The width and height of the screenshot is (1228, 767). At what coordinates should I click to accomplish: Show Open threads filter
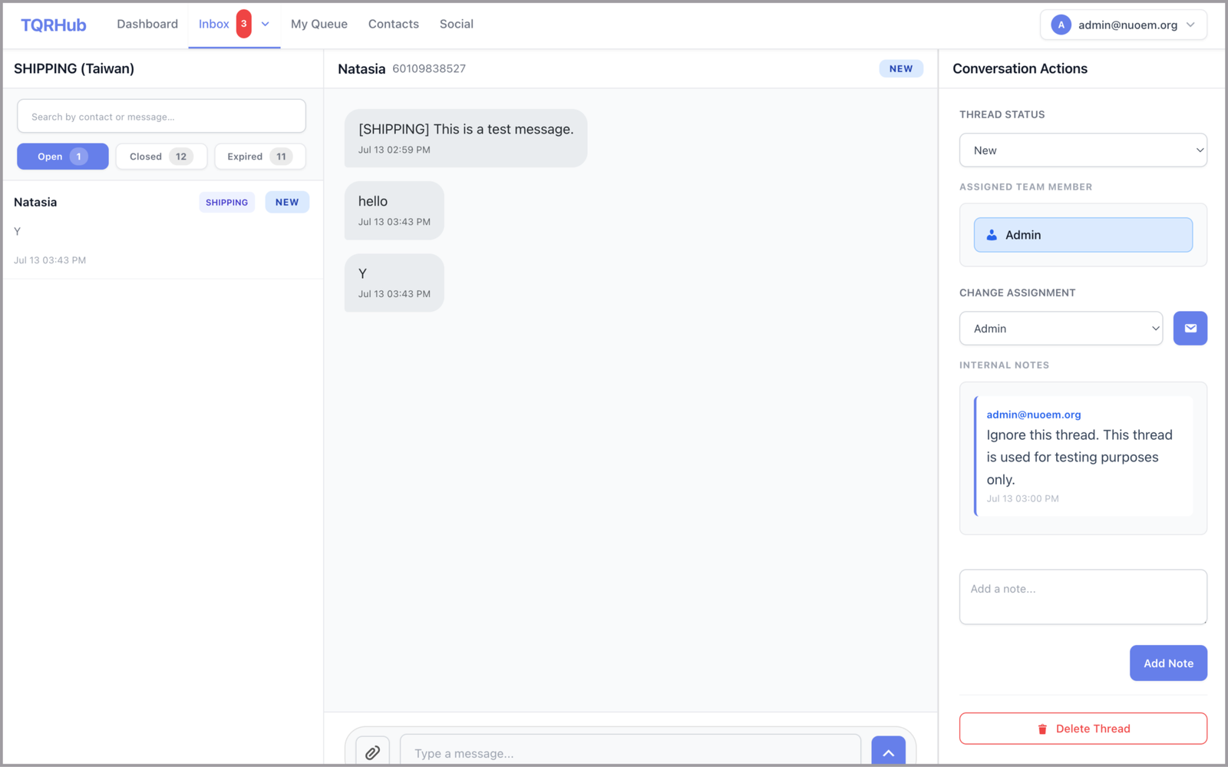(x=63, y=157)
